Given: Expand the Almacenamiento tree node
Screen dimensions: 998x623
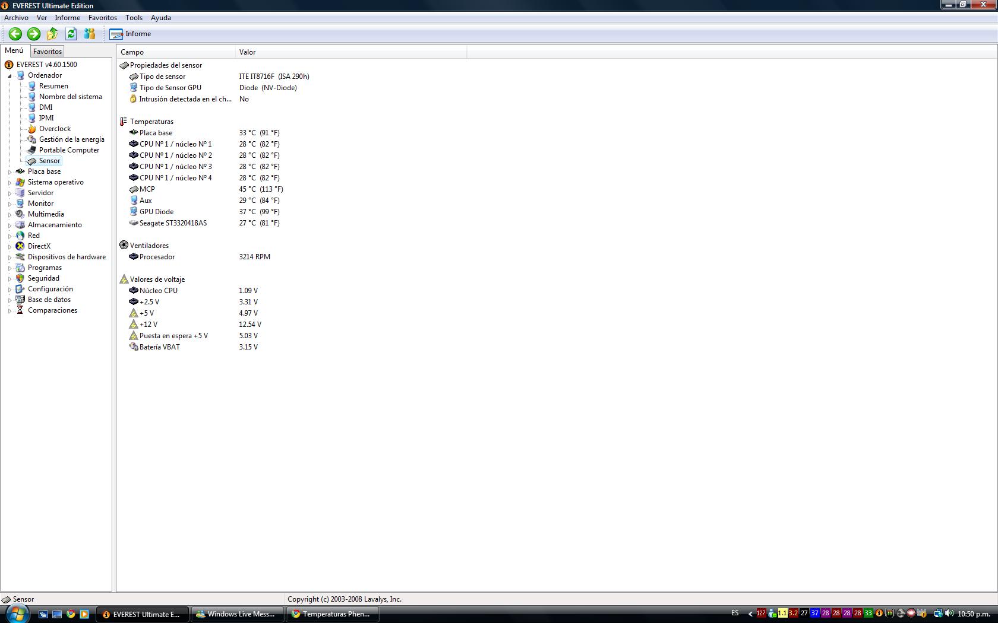Looking at the screenshot, I should 10,225.
